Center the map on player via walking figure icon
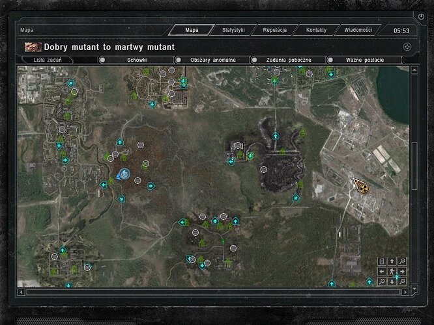Screen dimensions: 434x325 [392, 272]
